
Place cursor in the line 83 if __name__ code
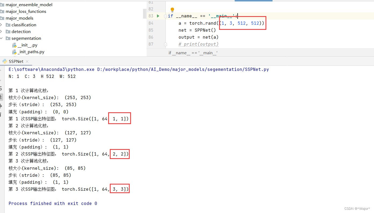click(x=203, y=16)
